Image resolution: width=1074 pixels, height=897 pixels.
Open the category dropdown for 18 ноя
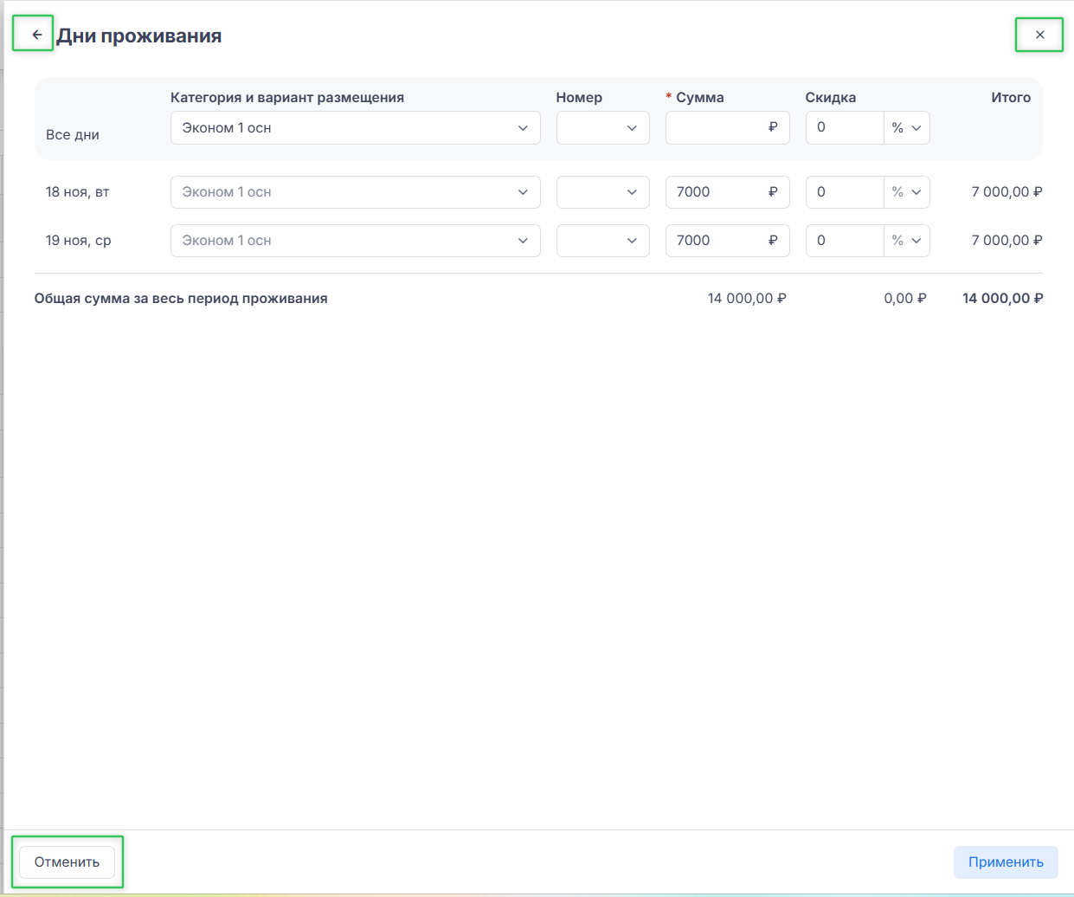point(355,192)
